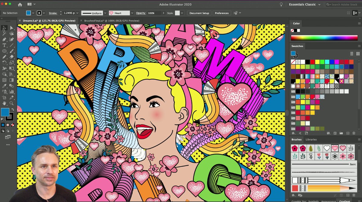Choose the Hand tool
The width and height of the screenshot is (362, 202).
coord(4,103)
